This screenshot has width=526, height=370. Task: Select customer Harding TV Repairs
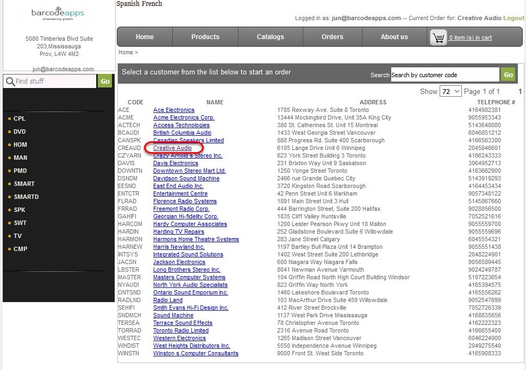179,232
